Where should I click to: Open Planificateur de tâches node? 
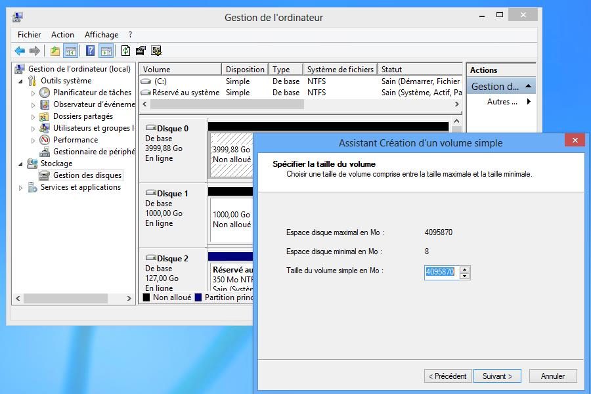[x=92, y=93]
